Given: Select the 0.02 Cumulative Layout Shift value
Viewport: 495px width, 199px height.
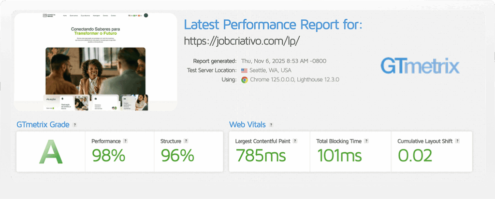Looking at the screenshot, I should [414, 155].
